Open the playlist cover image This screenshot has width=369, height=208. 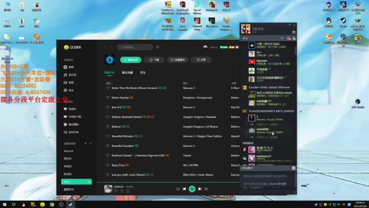(x=110, y=60)
